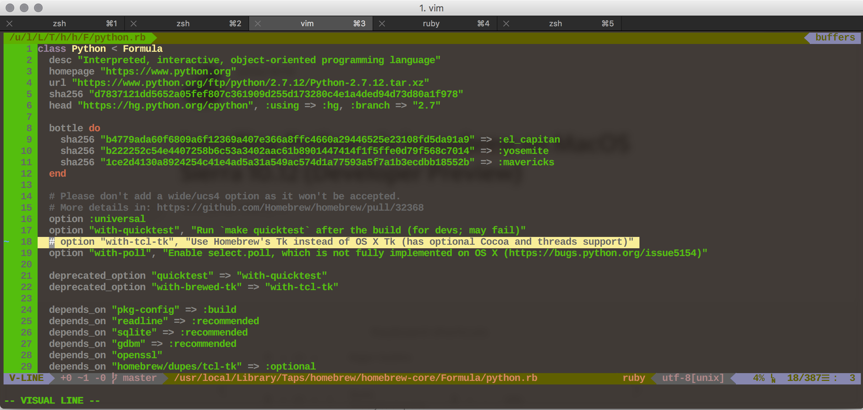Close the ruby tab with X icon
The height and width of the screenshot is (410, 863).
[382, 24]
